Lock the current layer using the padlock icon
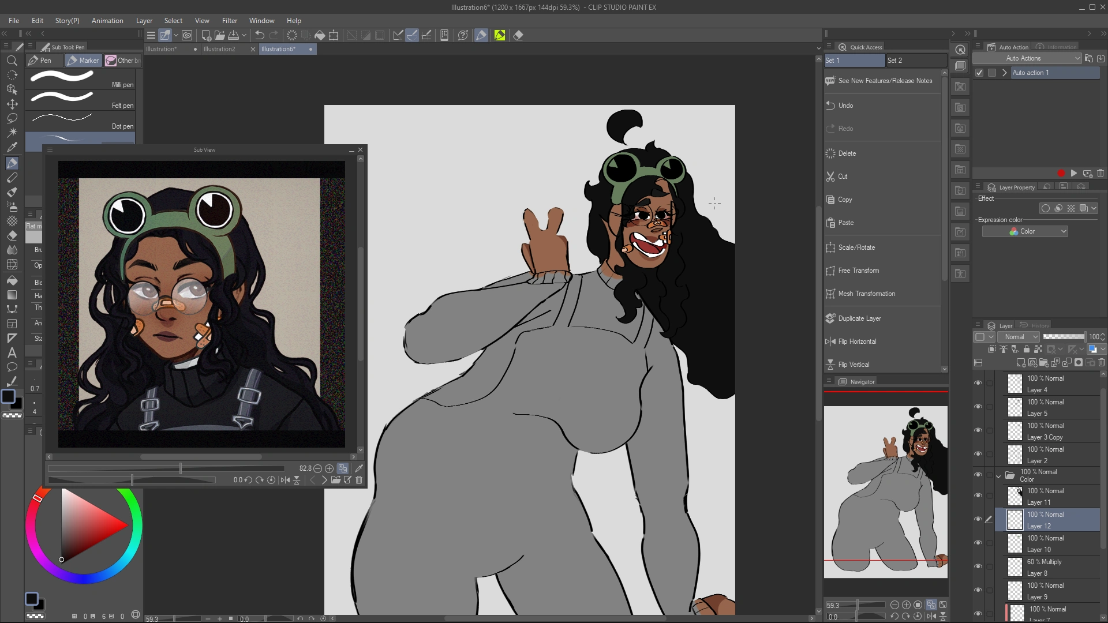The height and width of the screenshot is (623, 1108). 1027,349
